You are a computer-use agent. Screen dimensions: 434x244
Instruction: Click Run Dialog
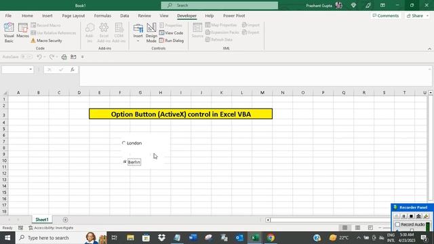[172, 41]
